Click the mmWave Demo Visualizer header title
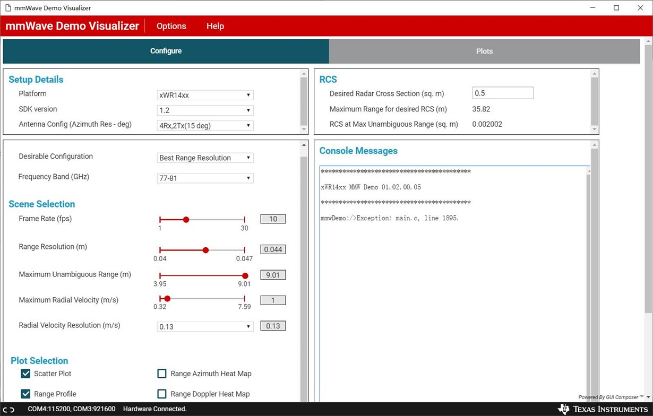 tap(72, 26)
